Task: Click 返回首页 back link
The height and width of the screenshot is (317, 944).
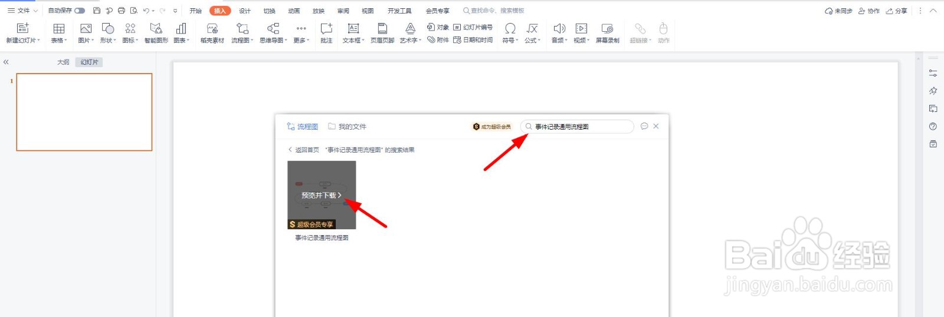Action: pyautogui.click(x=304, y=150)
